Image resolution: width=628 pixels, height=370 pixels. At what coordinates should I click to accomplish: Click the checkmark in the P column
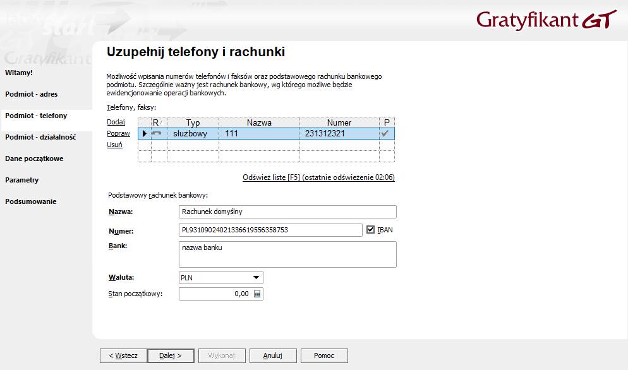click(x=385, y=133)
